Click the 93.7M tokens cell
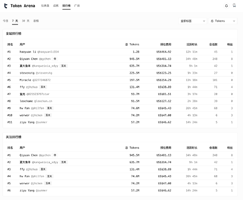The height and width of the screenshot is (200, 243). tap(135, 94)
